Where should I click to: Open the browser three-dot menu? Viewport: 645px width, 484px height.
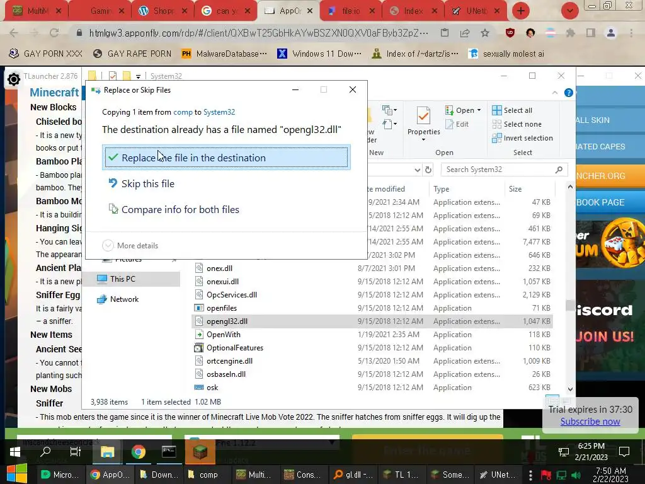click(x=631, y=33)
